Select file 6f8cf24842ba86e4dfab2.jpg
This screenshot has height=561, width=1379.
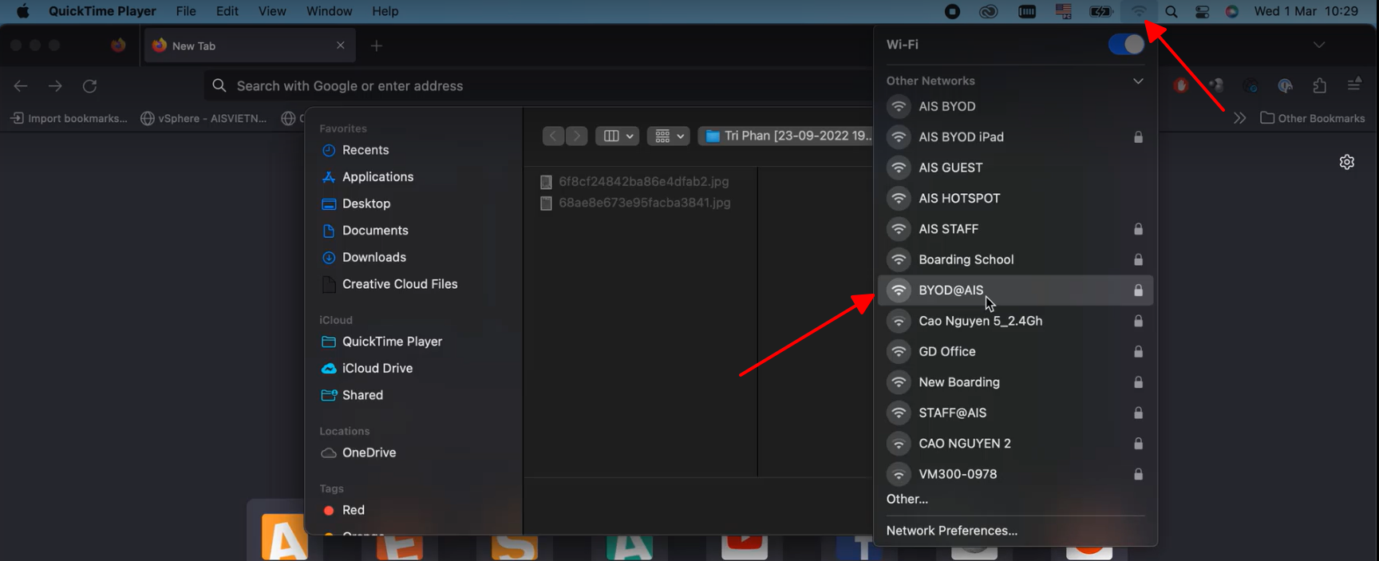coord(635,182)
